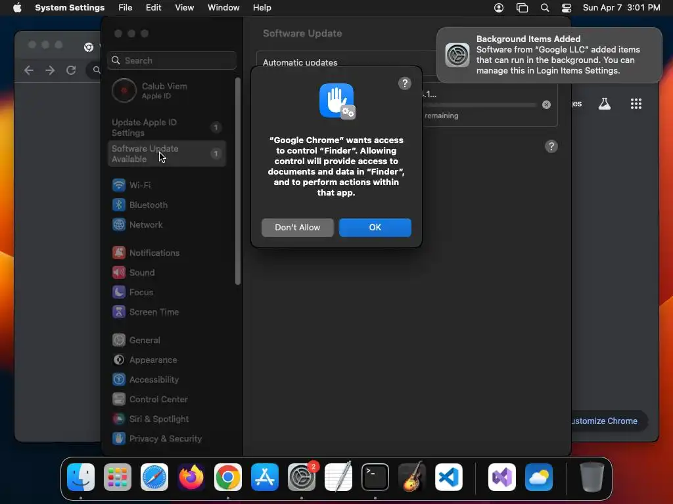Open user account icon in menu bar

point(498,8)
